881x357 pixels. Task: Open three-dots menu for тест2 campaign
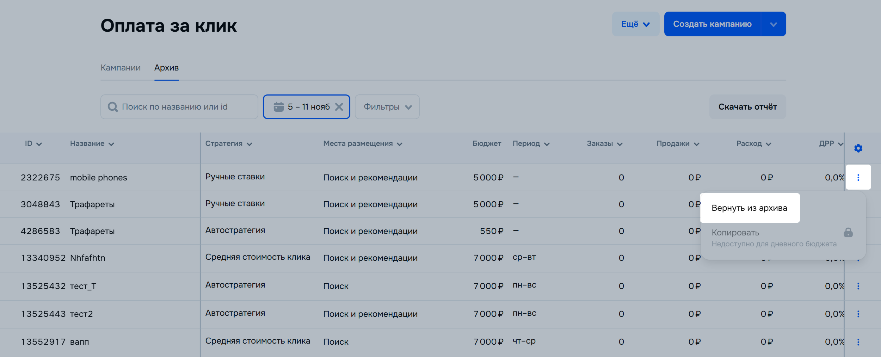point(858,314)
